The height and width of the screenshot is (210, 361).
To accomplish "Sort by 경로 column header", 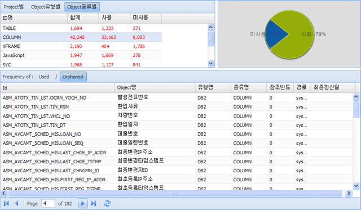I will [302, 87].
